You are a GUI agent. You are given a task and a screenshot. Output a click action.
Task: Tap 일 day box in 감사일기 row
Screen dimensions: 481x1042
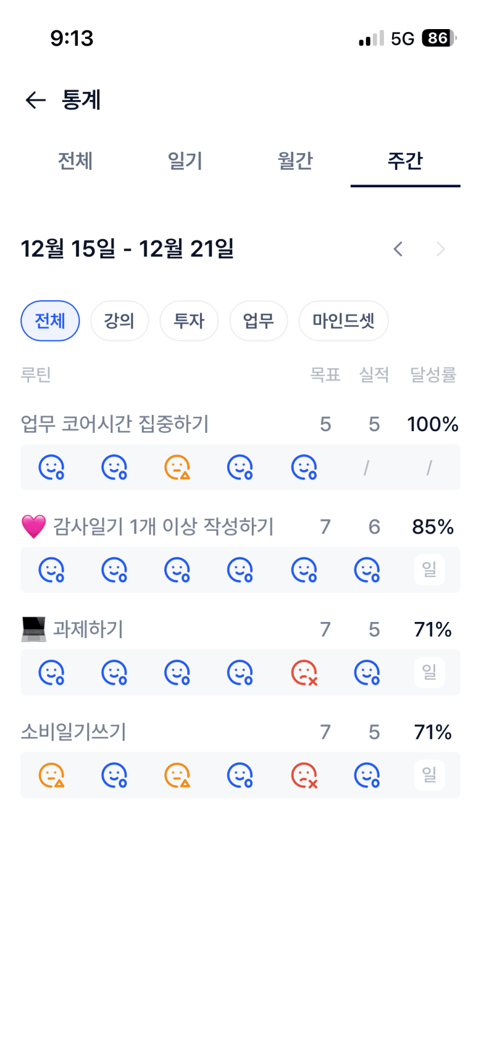click(x=429, y=570)
